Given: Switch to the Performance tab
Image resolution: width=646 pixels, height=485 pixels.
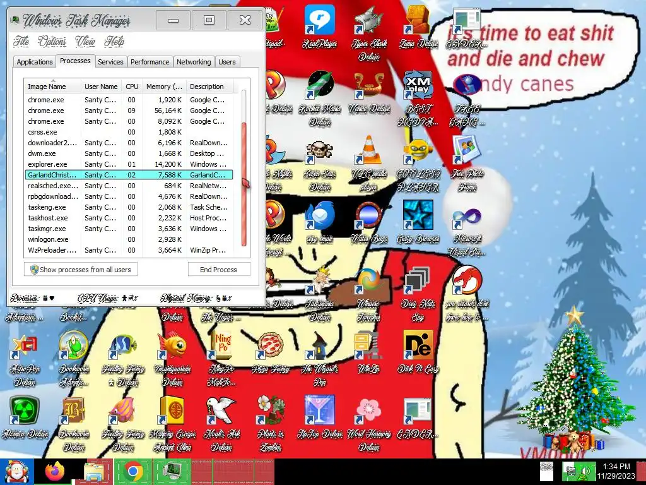Looking at the screenshot, I should click(150, 62).
